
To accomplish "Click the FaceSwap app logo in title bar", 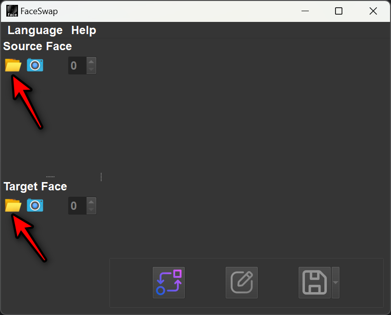I will 12,11.
